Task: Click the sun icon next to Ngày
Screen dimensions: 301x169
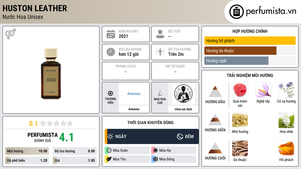Action: coord(111,136)
